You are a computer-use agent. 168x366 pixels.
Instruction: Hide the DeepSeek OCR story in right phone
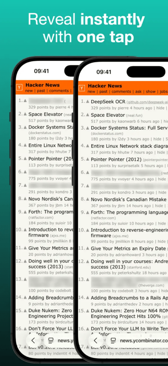coord(160,108)
